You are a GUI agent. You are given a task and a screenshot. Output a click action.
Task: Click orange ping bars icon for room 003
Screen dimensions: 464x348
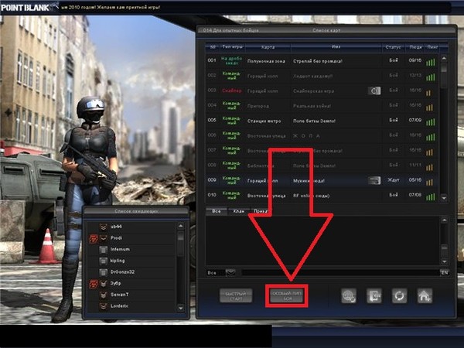click(429, 92)
